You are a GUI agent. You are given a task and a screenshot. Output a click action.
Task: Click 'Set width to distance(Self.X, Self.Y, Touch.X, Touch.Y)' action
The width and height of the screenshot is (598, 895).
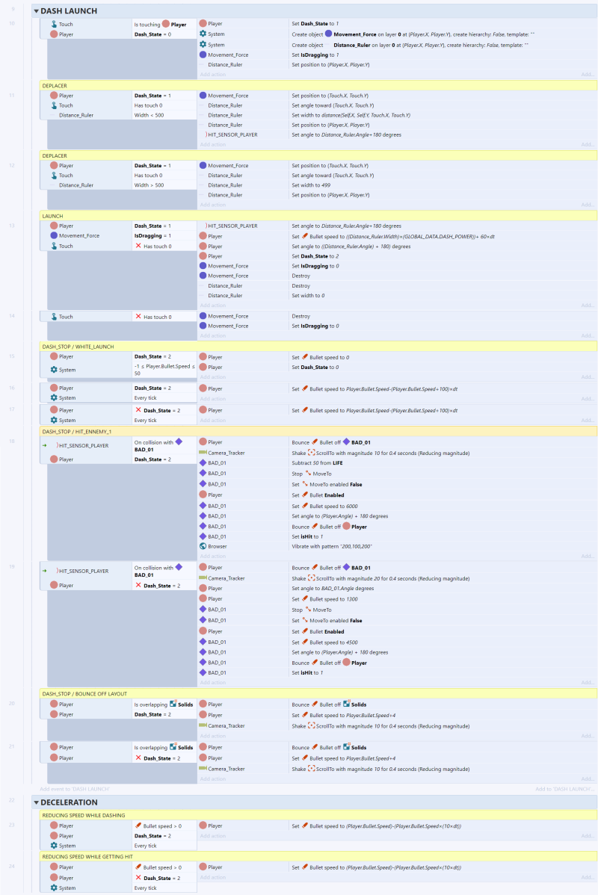(351, 115)
